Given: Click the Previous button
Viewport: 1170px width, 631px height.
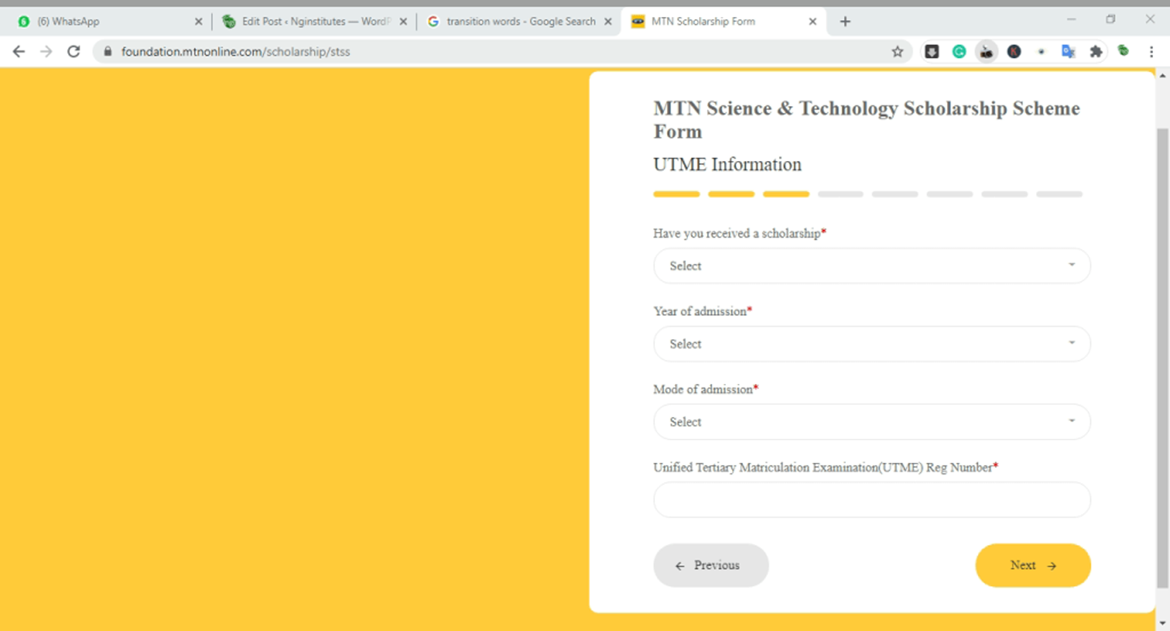Looking at the screenshot, I should [711, 565].
